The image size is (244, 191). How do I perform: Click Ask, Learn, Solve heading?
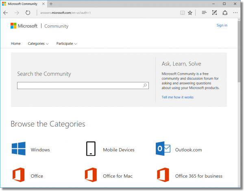[x=181, y=64]
